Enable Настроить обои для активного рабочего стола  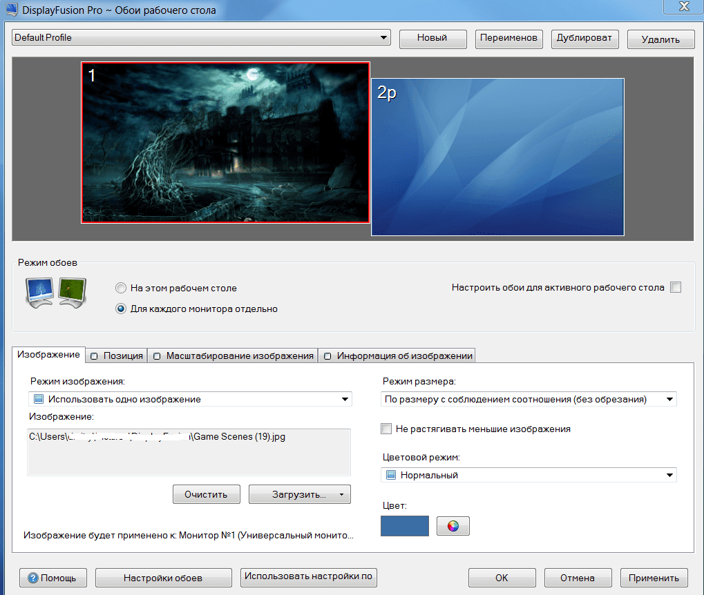coord(675,288)
